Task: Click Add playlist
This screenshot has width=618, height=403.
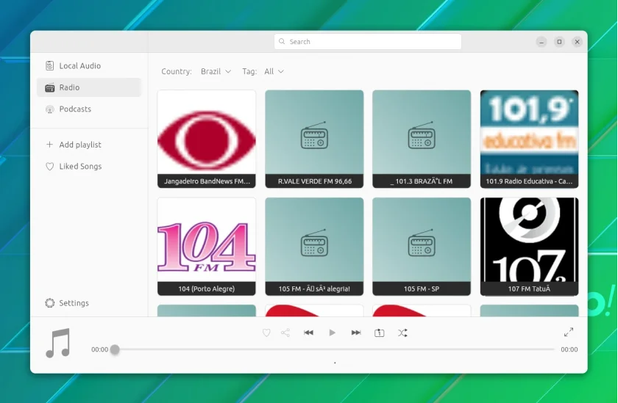Action: point(89,145)
